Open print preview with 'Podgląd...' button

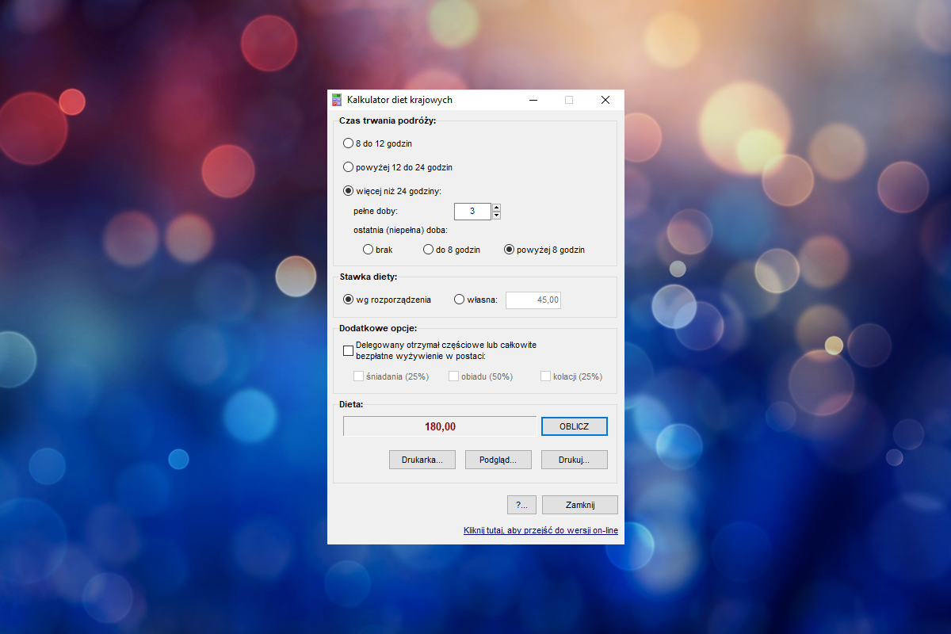point(498,460)
